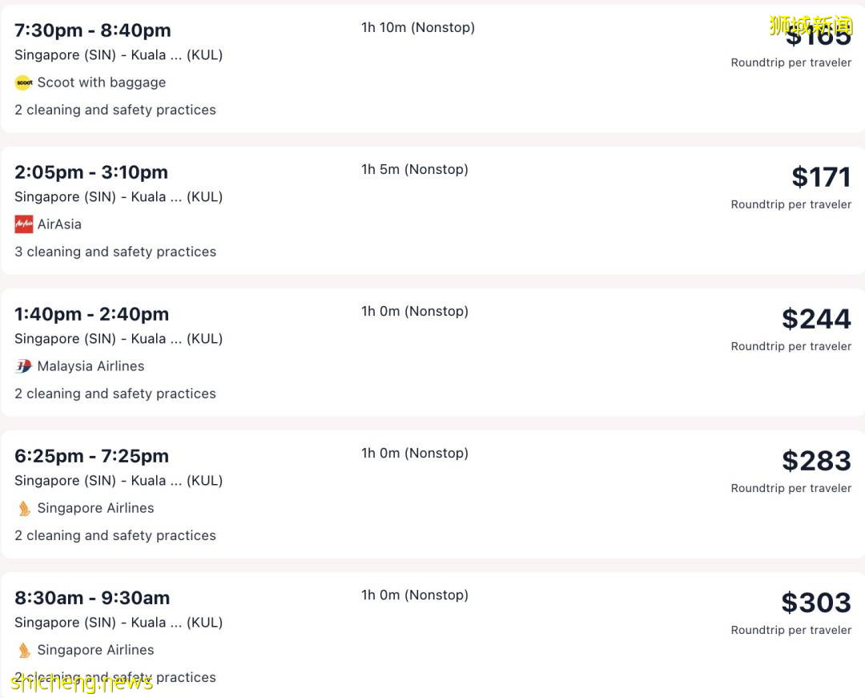Select the 7:30pm - 8:40pm flight
This screenshot has height=698, width=865.
pyautogui.click(x=92, y=30)
